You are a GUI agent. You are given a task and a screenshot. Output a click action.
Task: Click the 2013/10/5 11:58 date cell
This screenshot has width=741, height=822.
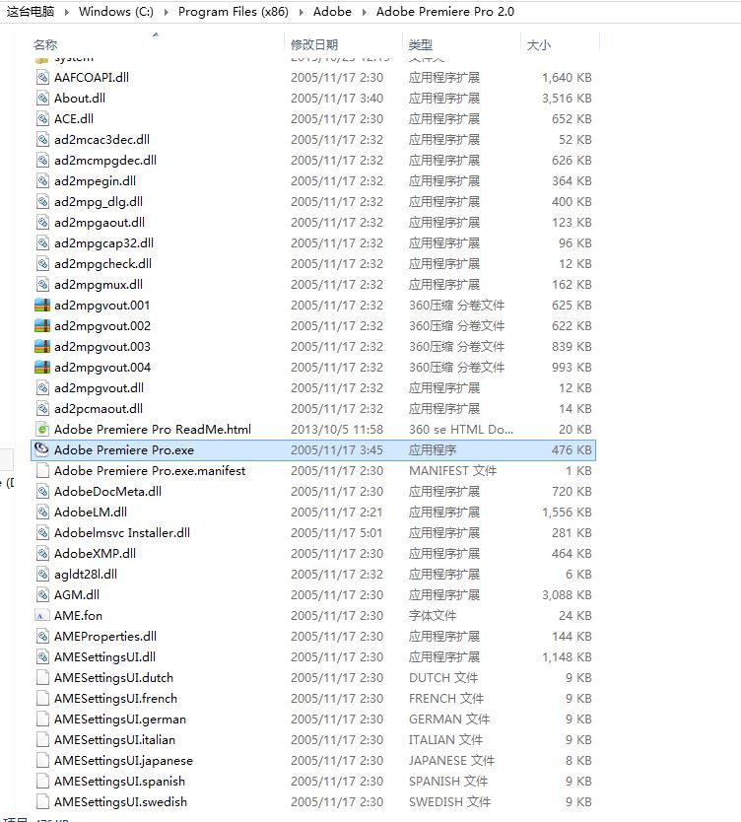[337, 430]
